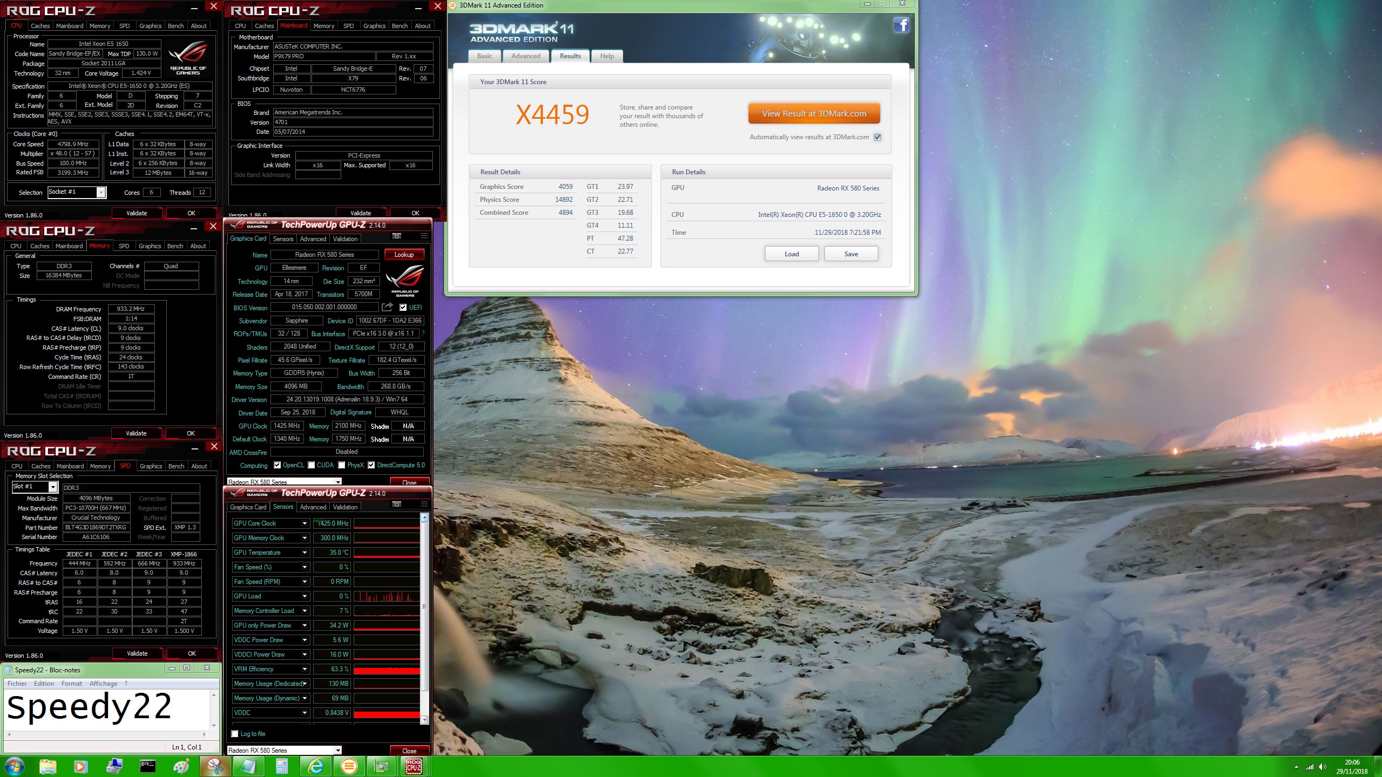Viewport: 1382px width, 777px height.
Task: Click the BIOS version share/export icon in GPU-Z
Action: pyautogui.click(x=387, y=307)
